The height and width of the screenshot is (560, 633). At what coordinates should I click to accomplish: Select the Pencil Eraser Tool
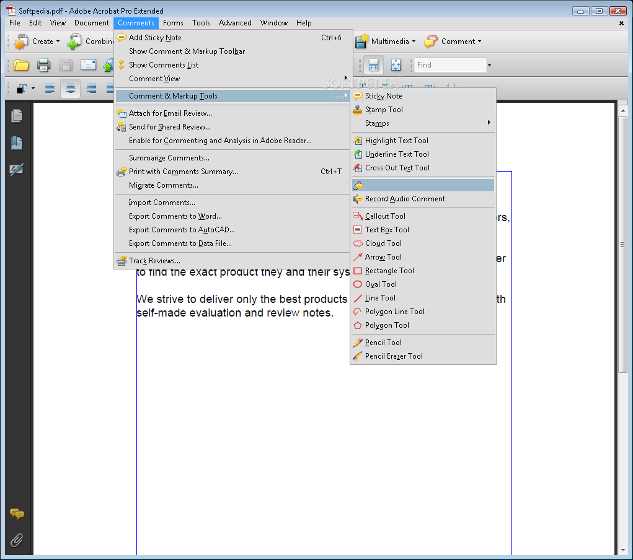click(x=423, y=356)
